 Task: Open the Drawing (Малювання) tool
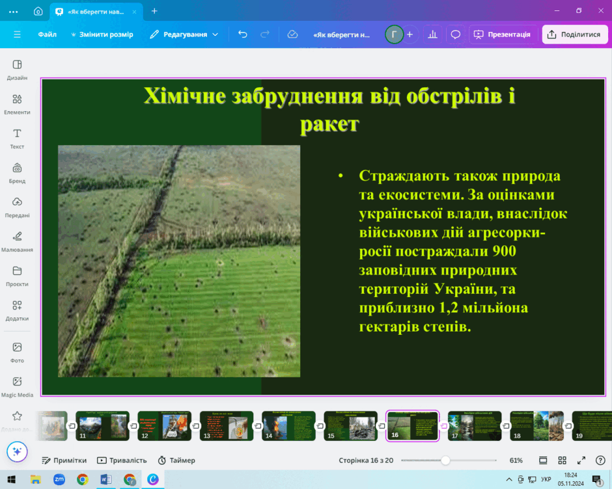point(17,241)
